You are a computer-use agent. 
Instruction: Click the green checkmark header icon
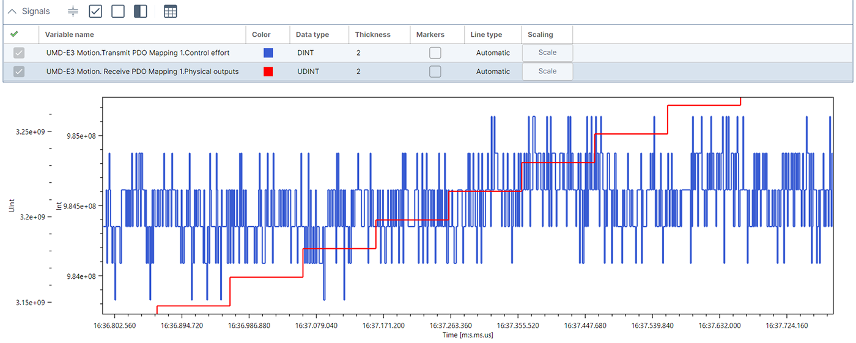pos(14,34)
